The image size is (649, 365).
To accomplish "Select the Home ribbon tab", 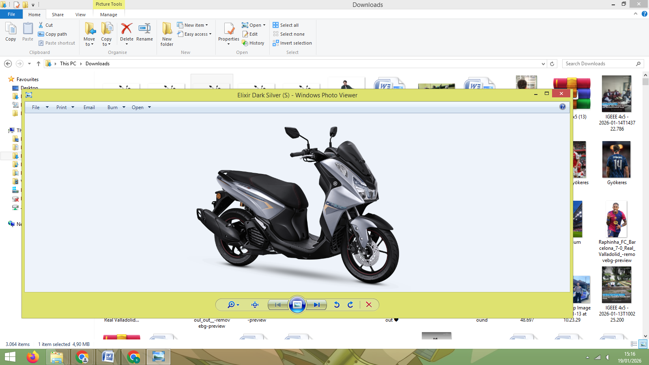I will [x=34, y=15].
